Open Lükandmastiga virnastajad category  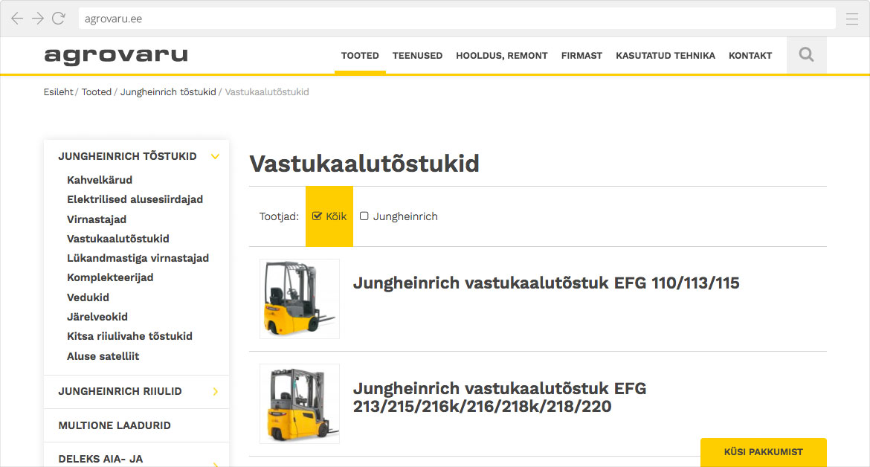138,258
